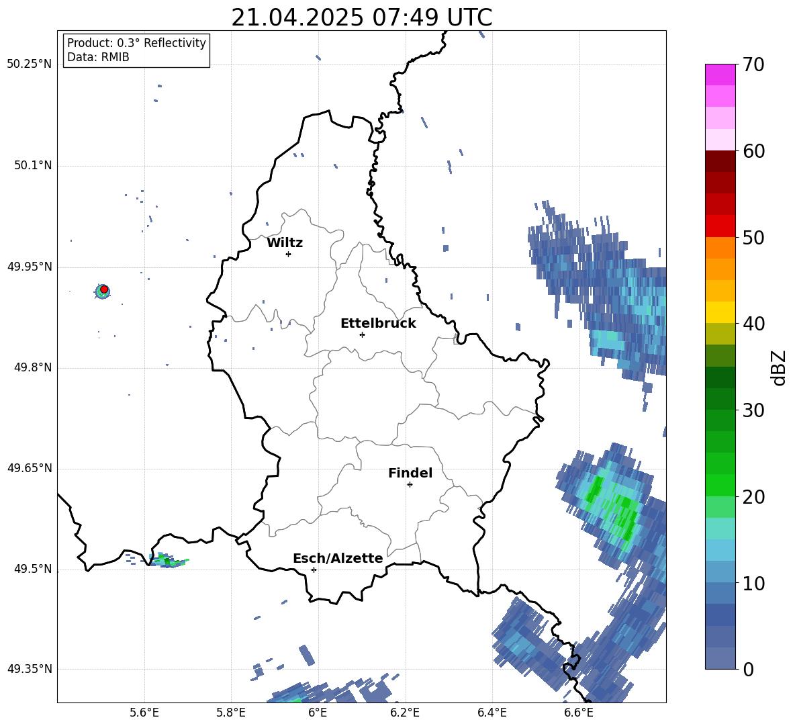Image resolution: width=795 pixels, height=726 pixels.
Task: Pick the slate blue swatch at colorbar bottom
Action: pos(720,659)
